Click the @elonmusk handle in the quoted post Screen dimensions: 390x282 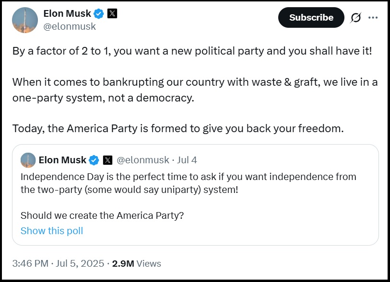pyautogui.click(x=143, y=160)
